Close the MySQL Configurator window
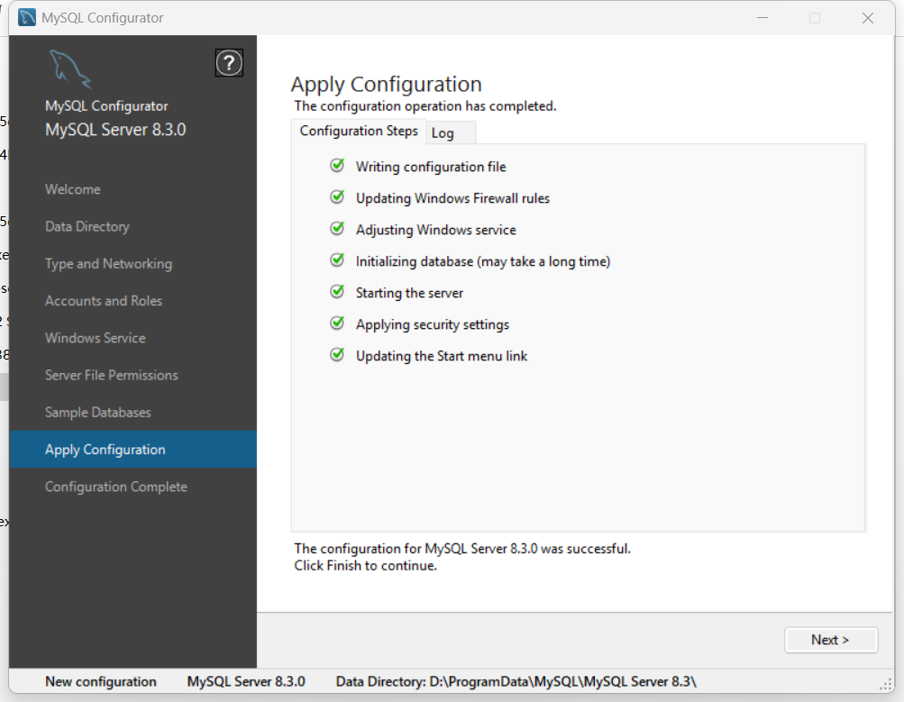Viewport: 904px width, 702px height. 868,18
